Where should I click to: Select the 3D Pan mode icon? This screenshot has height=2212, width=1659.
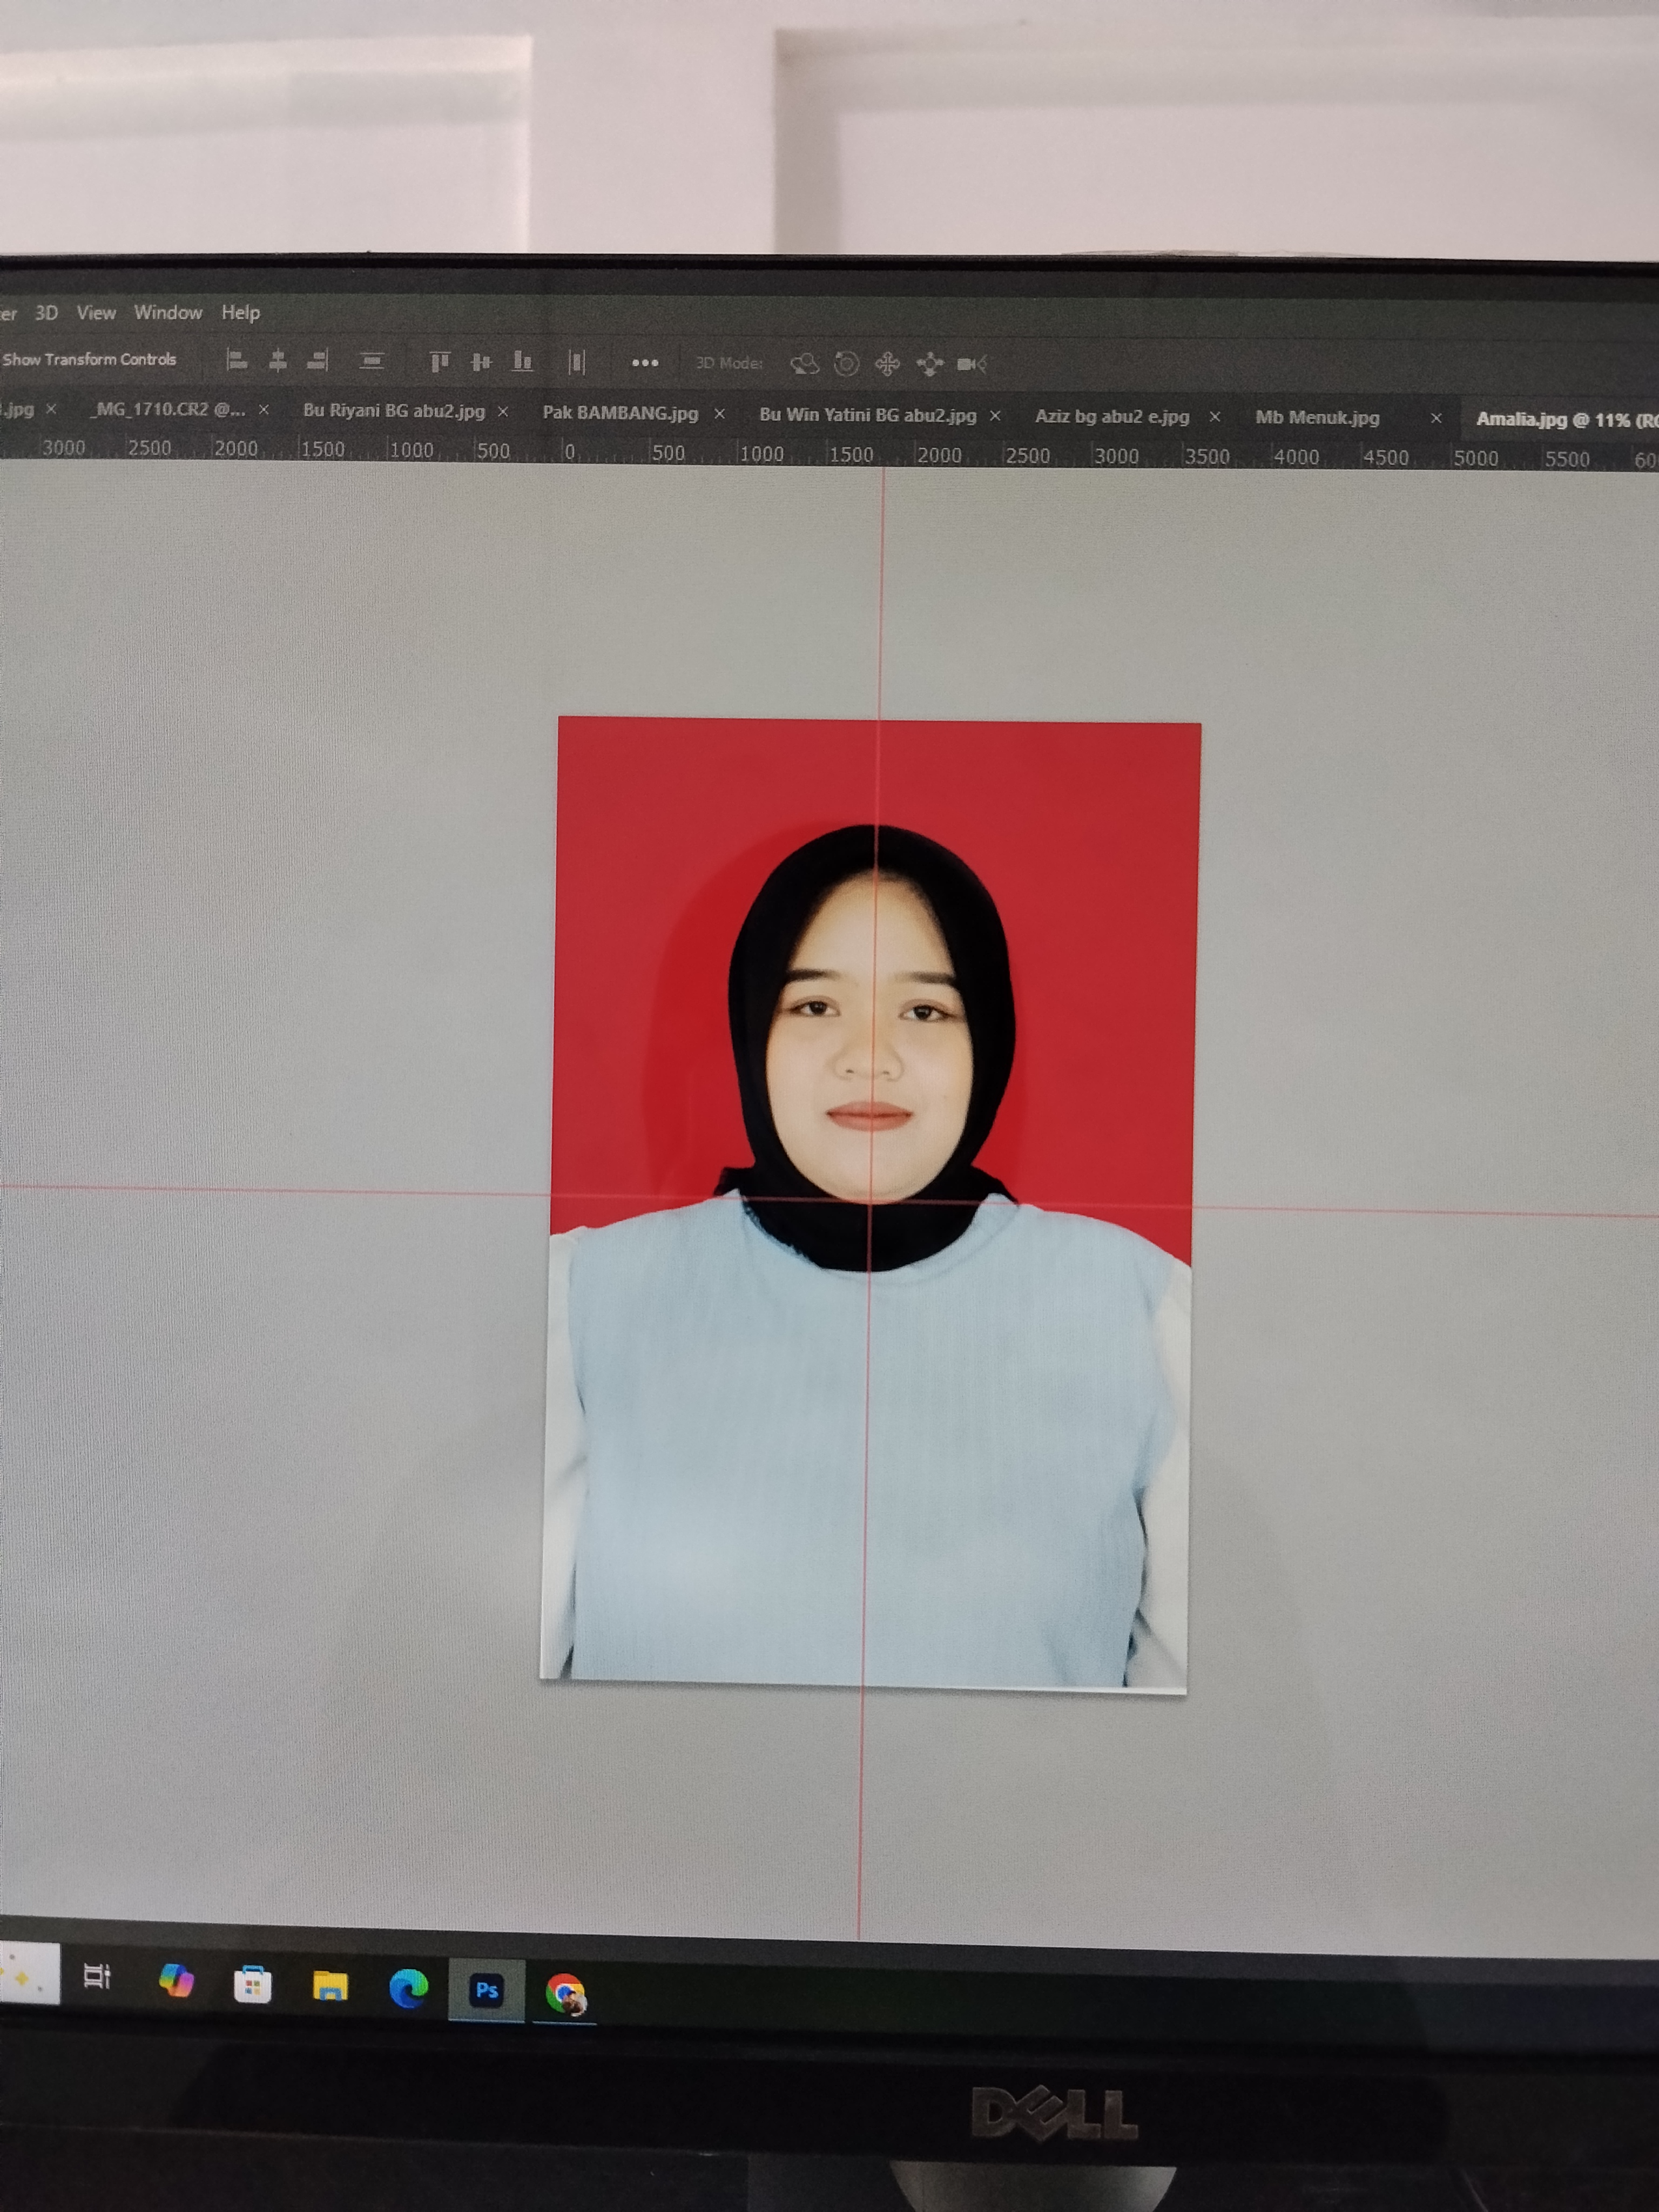[887, 364]
